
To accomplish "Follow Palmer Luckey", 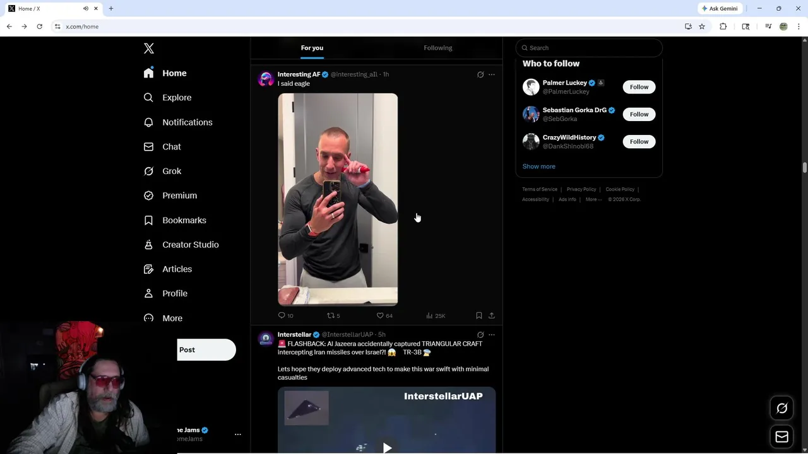I will (x=639, y=87).
